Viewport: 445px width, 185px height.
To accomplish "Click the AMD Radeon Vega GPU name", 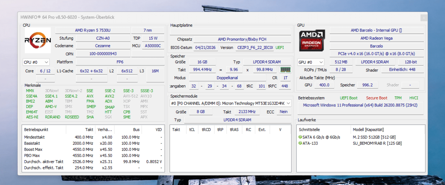I will point(376,38).
